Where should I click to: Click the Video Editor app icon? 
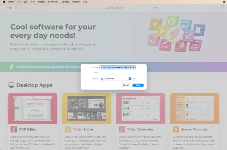[68, 130]
